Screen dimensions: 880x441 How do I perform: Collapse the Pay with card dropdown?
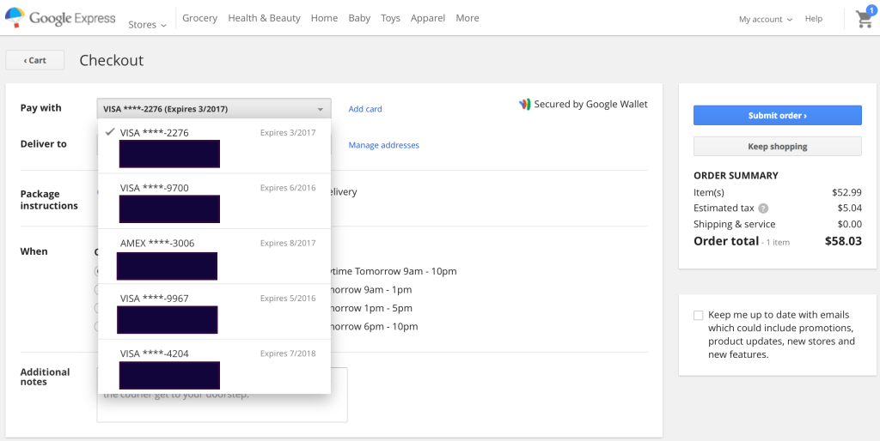point(213,109)
